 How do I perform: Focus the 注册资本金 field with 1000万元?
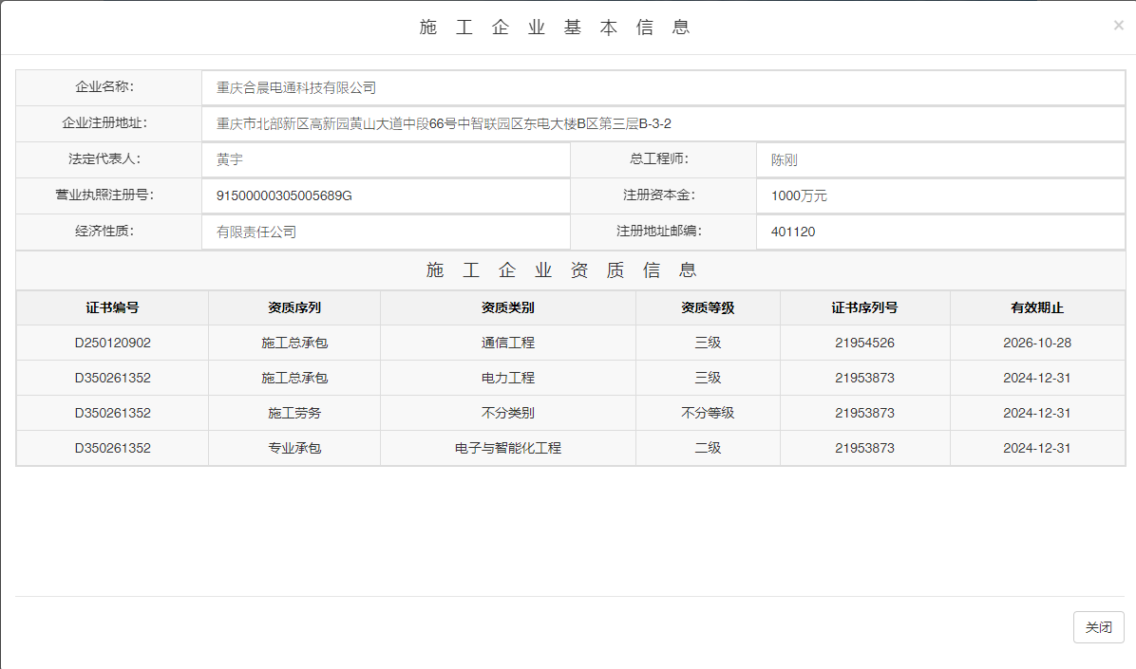click(x=939, y=196)
